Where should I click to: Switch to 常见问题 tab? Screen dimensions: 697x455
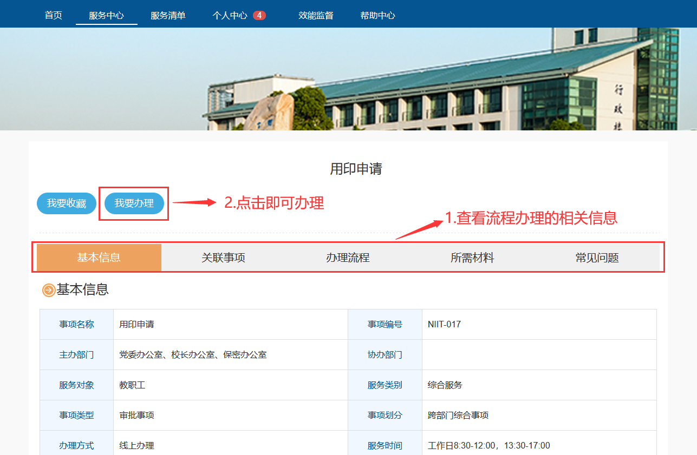[x=597, y=258]
